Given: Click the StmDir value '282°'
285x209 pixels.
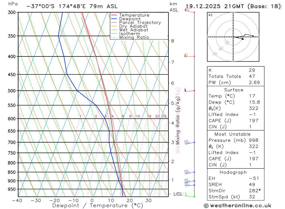Looking at the screenshot, I should click(255, 191).
